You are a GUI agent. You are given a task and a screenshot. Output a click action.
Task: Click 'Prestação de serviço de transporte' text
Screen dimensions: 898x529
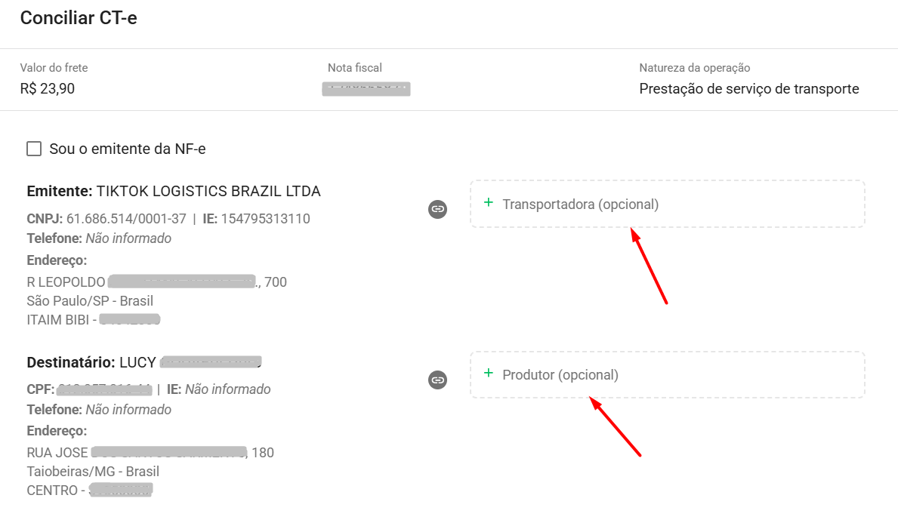(749, 89)
